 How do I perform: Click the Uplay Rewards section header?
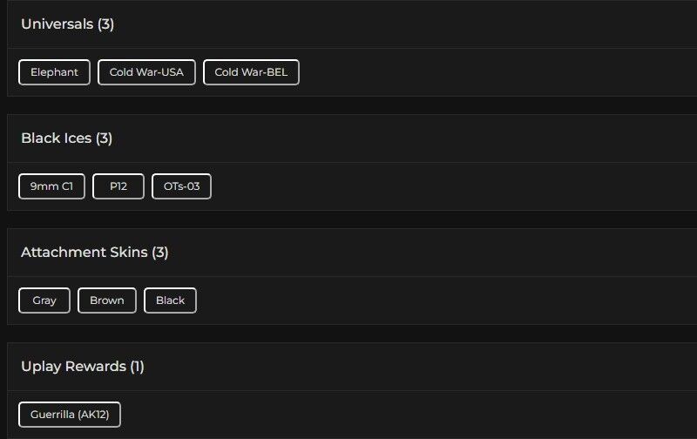tap(73, 367)
